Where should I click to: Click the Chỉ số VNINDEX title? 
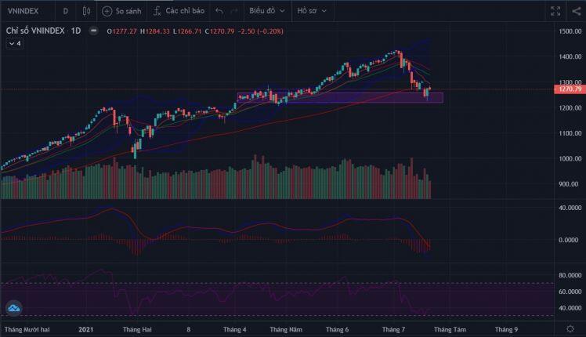tap(35, 31)
